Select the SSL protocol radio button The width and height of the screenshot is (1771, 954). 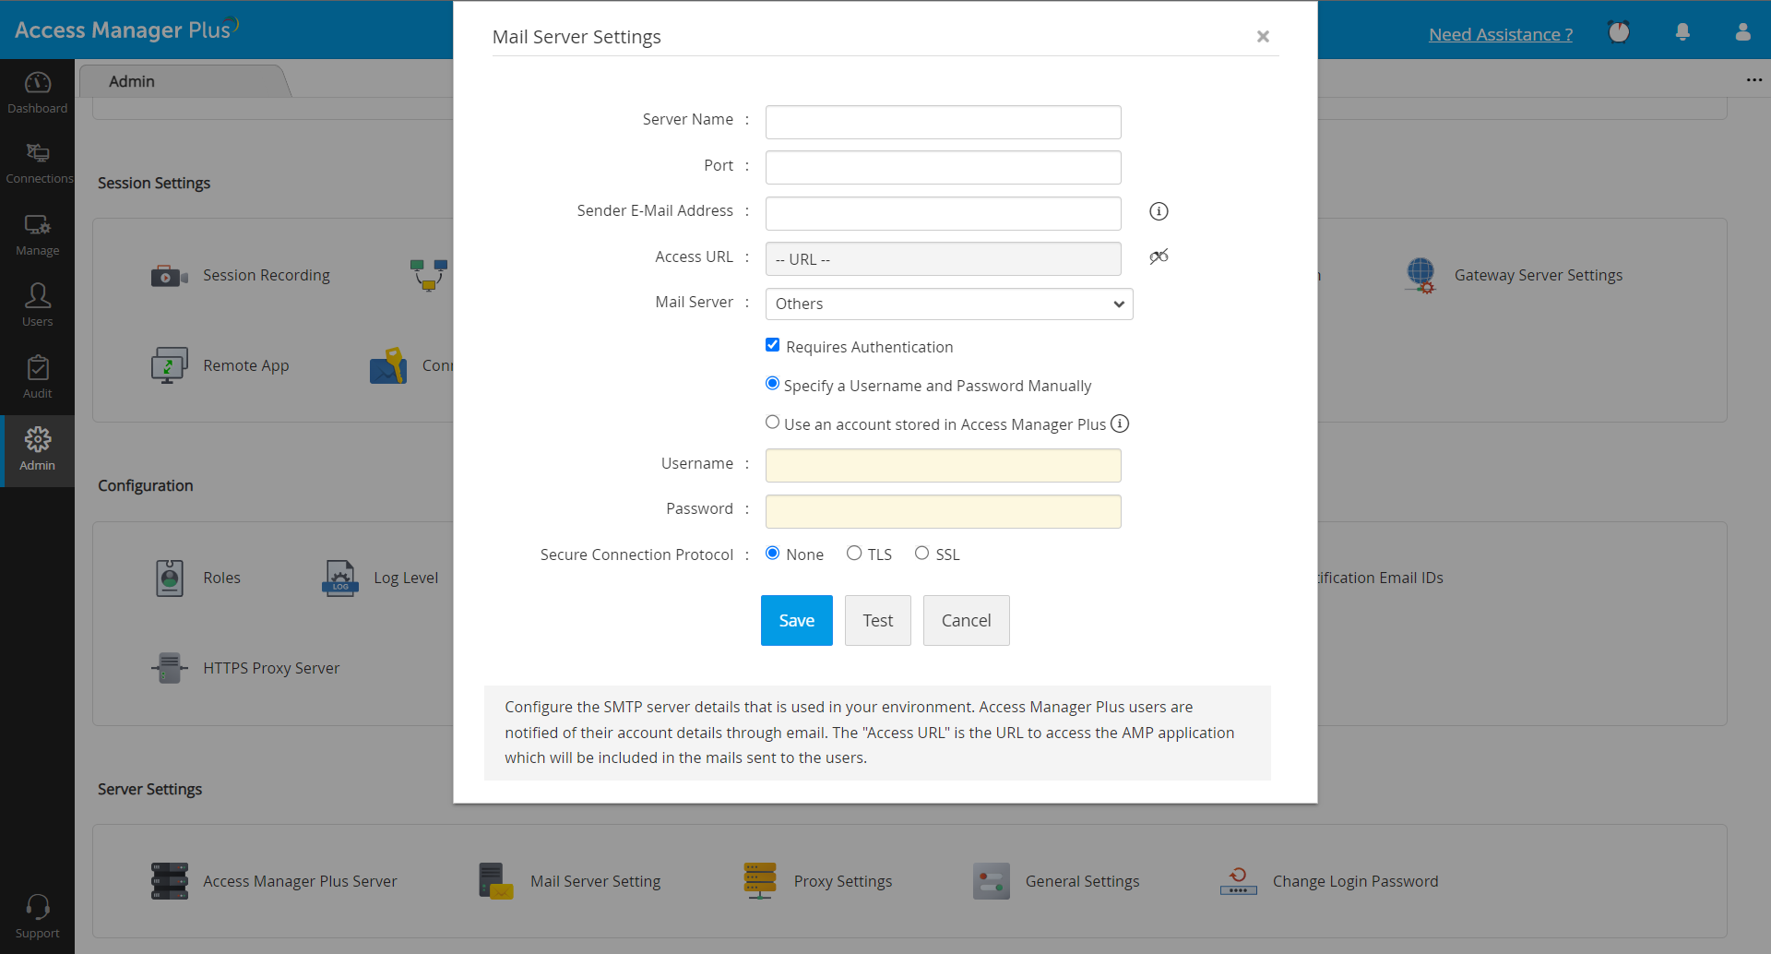(x=921, y=553)
